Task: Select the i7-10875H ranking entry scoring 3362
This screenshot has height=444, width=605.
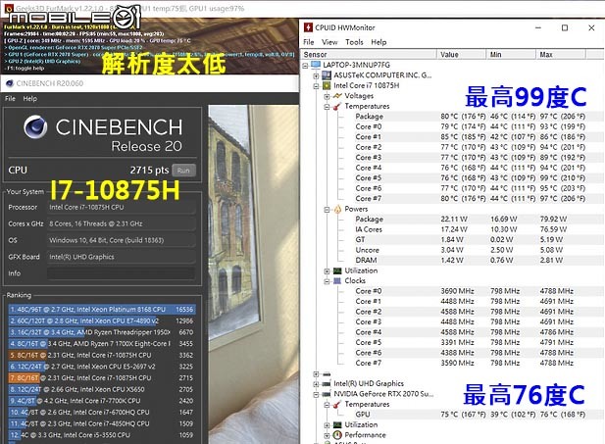Action: click(102, 355)
